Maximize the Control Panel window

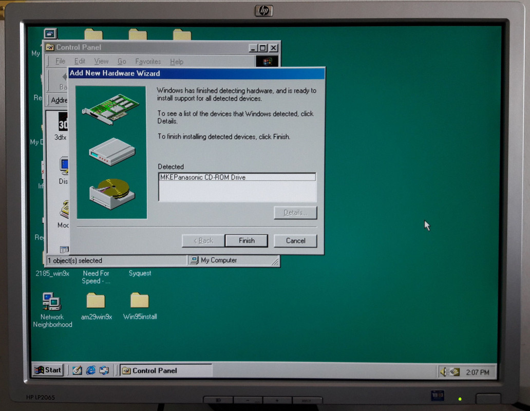coord(262,48)
